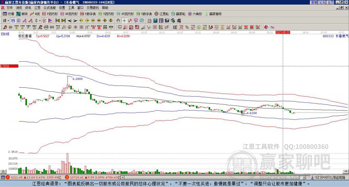Toggle the 权 adjusted-price button
Image resolution: width=349 pixels, height=187 pixels.
pyautogui.click(x=44, y=20)
